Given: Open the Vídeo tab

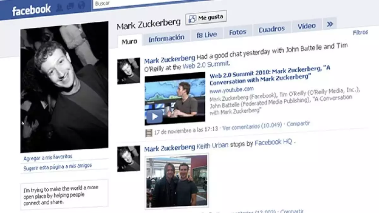Looking at the screenshot, I should (x=306, y=26).
